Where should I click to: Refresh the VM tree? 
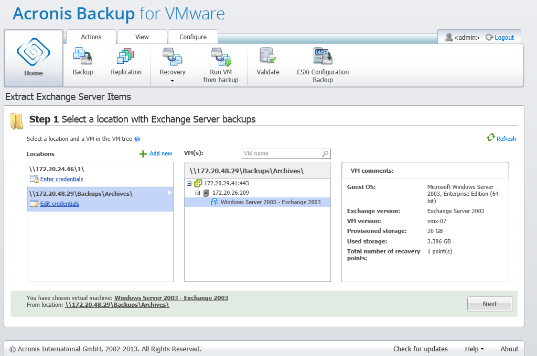coord(506,139)
